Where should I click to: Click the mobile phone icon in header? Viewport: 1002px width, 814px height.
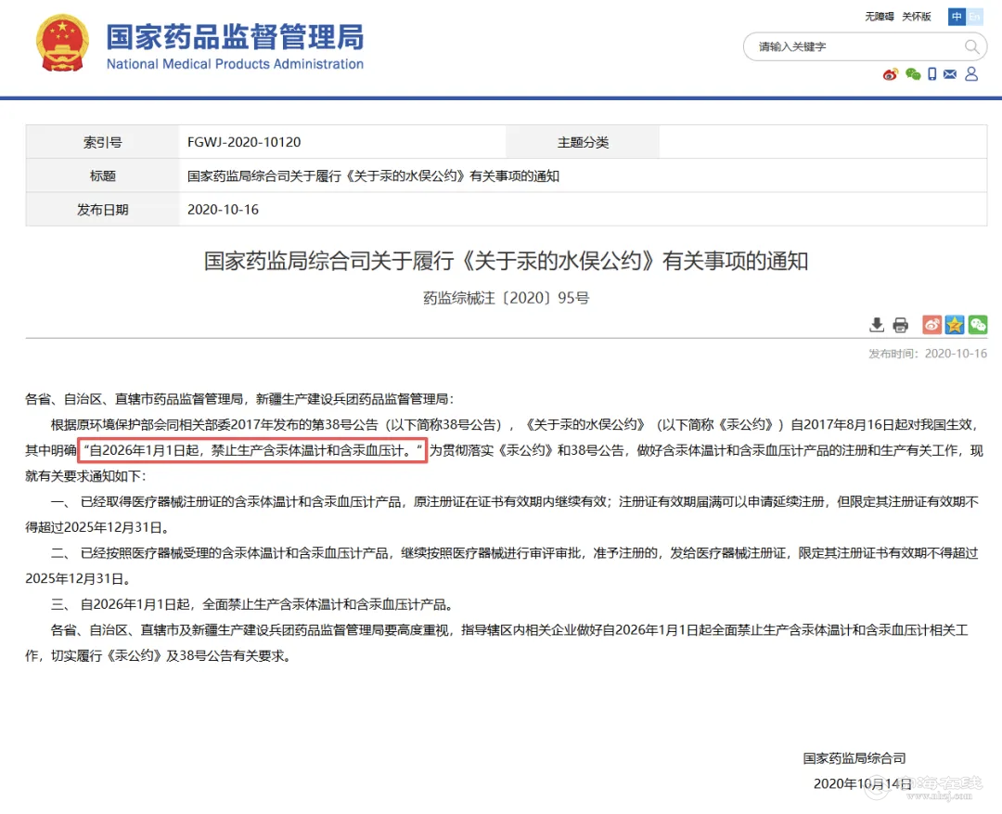[932, 74]
